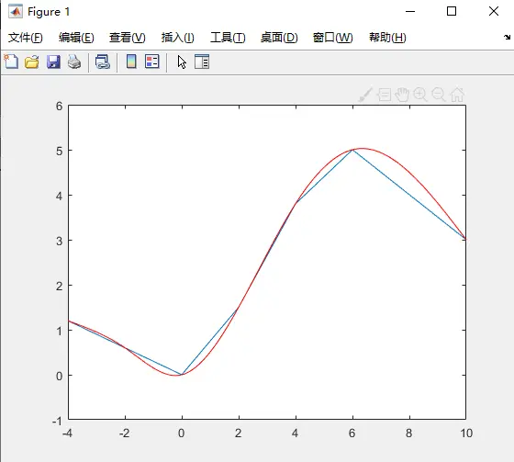Screen dimensions: 514x462
Task: Click the New Figure toolbar icon
Action: pos(11,62)
